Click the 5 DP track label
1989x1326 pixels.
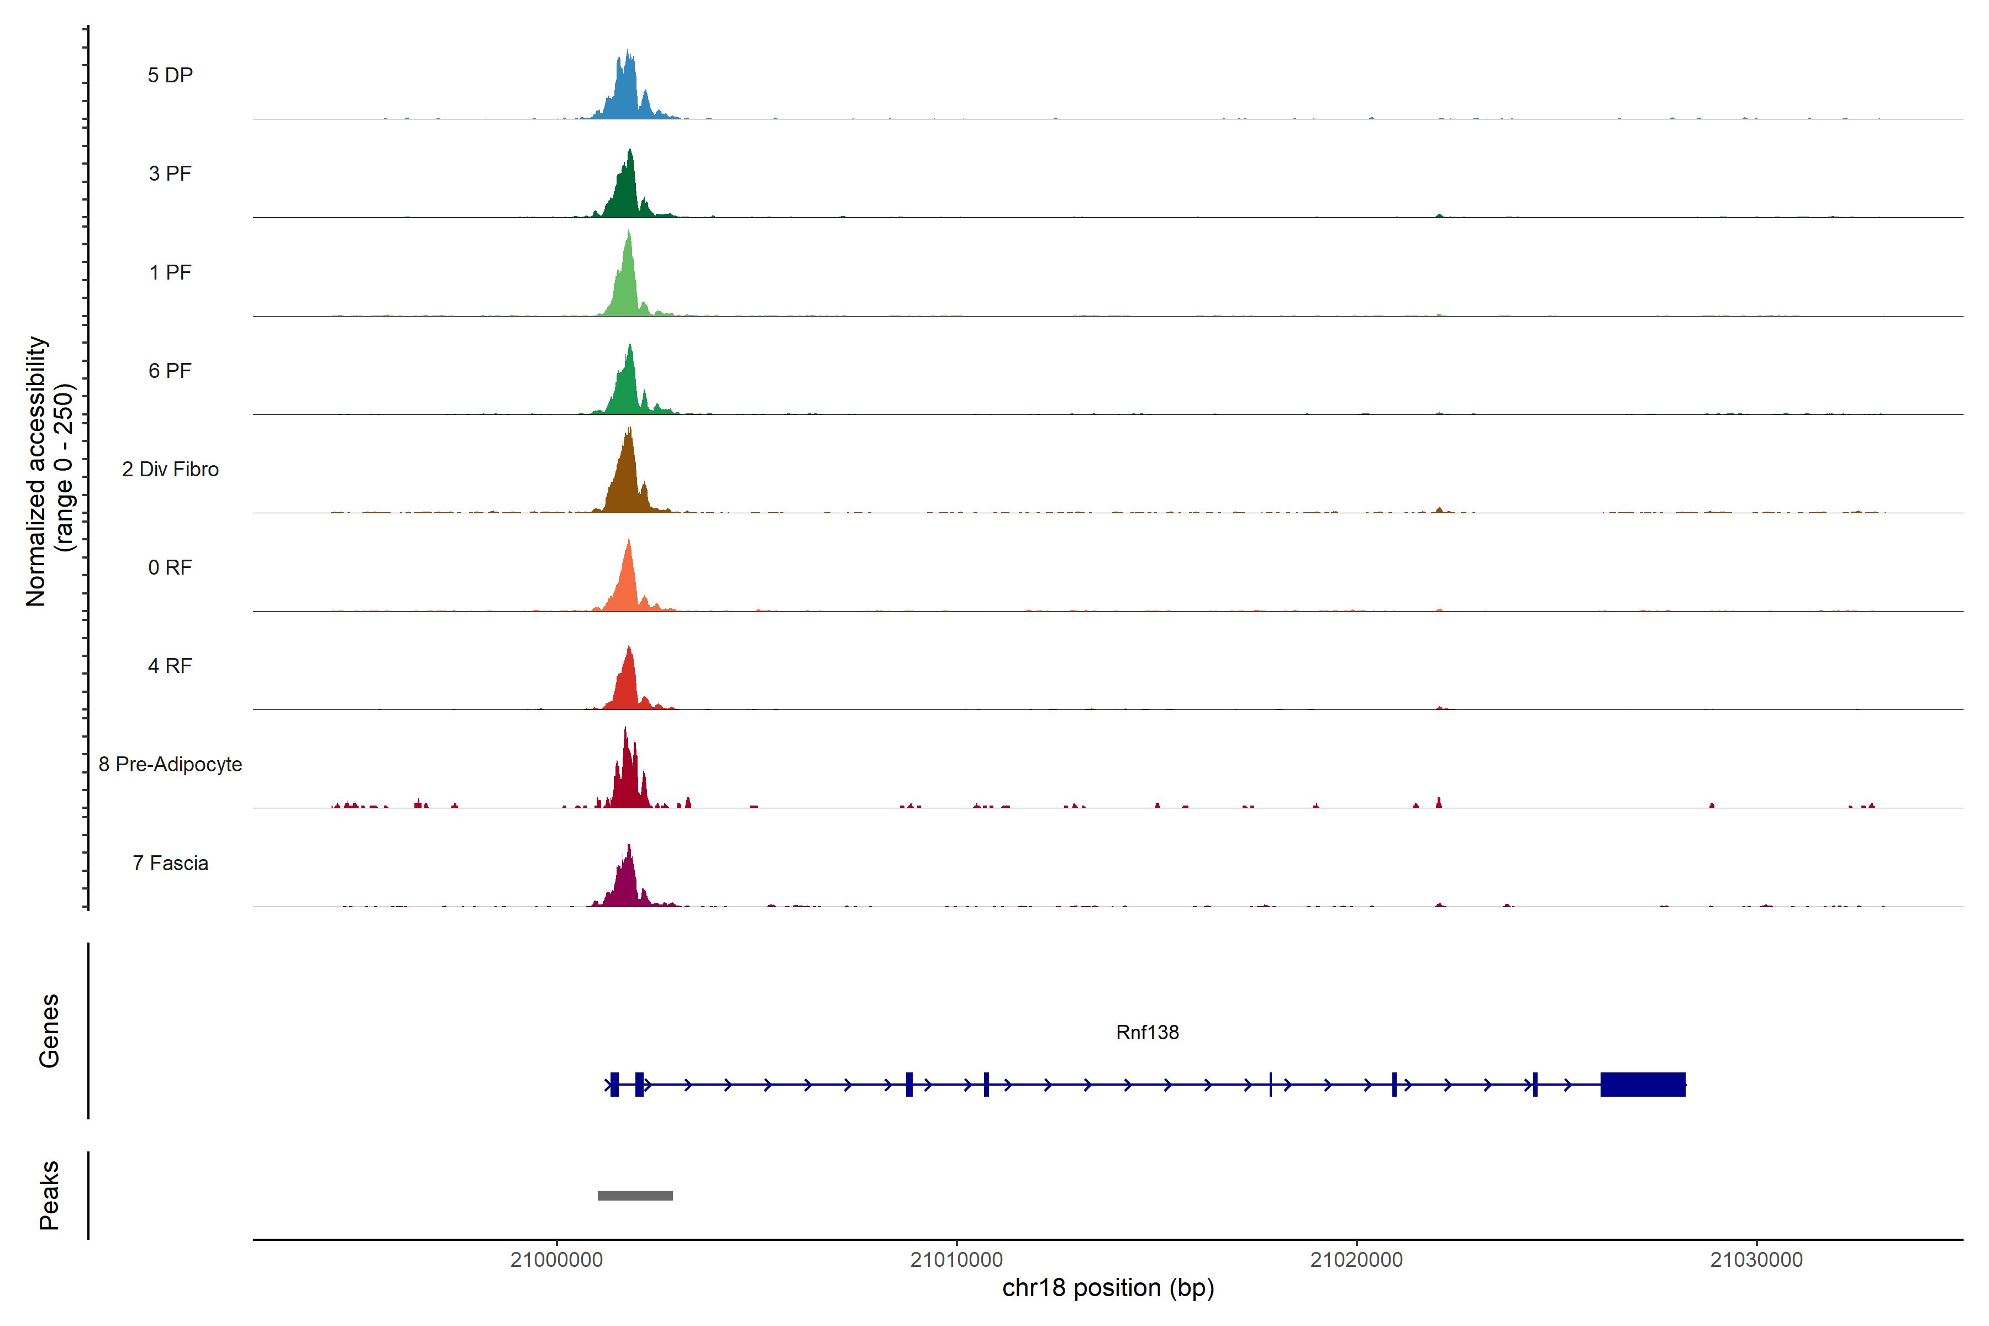point(170,75)
